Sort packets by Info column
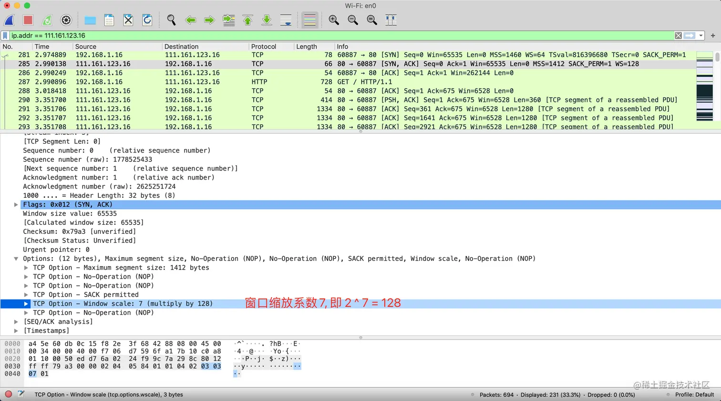The height and width of the screenshot is (401, 721). coord(515,47)
